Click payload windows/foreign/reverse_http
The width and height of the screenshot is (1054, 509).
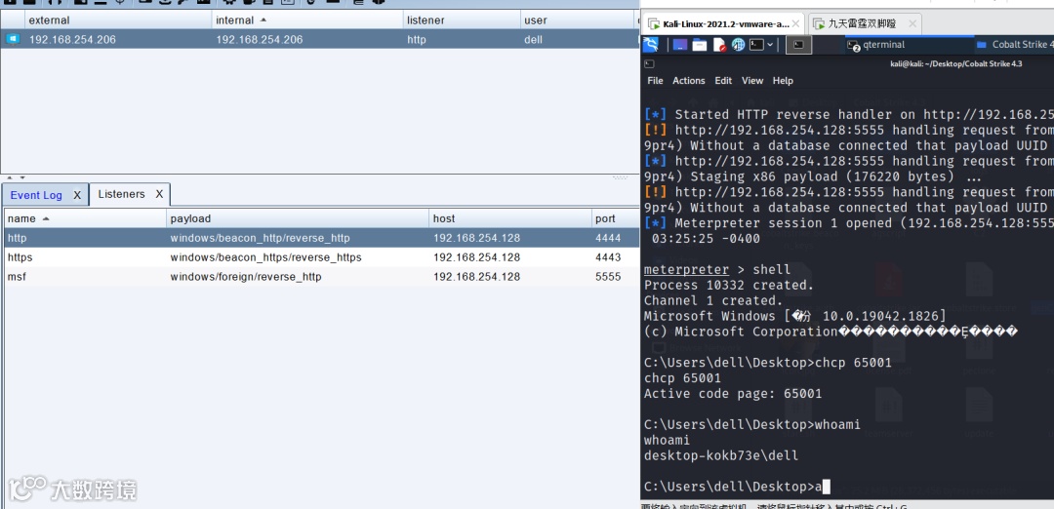(245, 277)
